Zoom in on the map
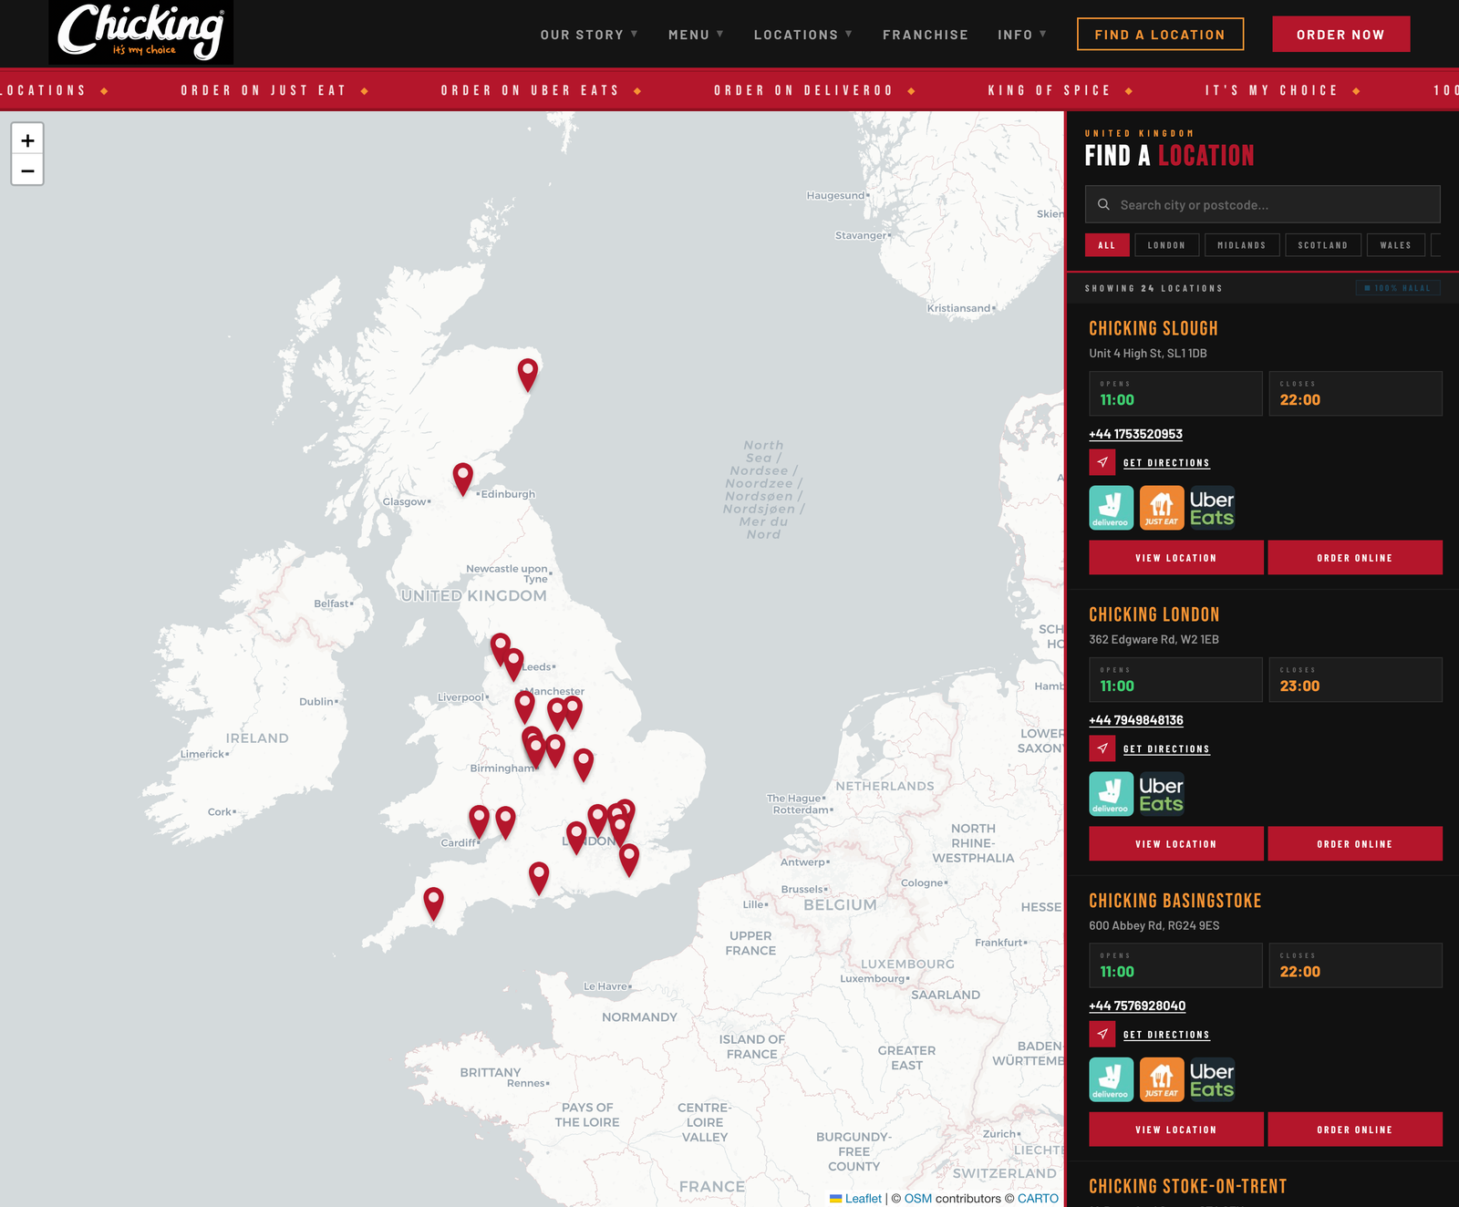 pyautogui.click(x=27, y=140)
